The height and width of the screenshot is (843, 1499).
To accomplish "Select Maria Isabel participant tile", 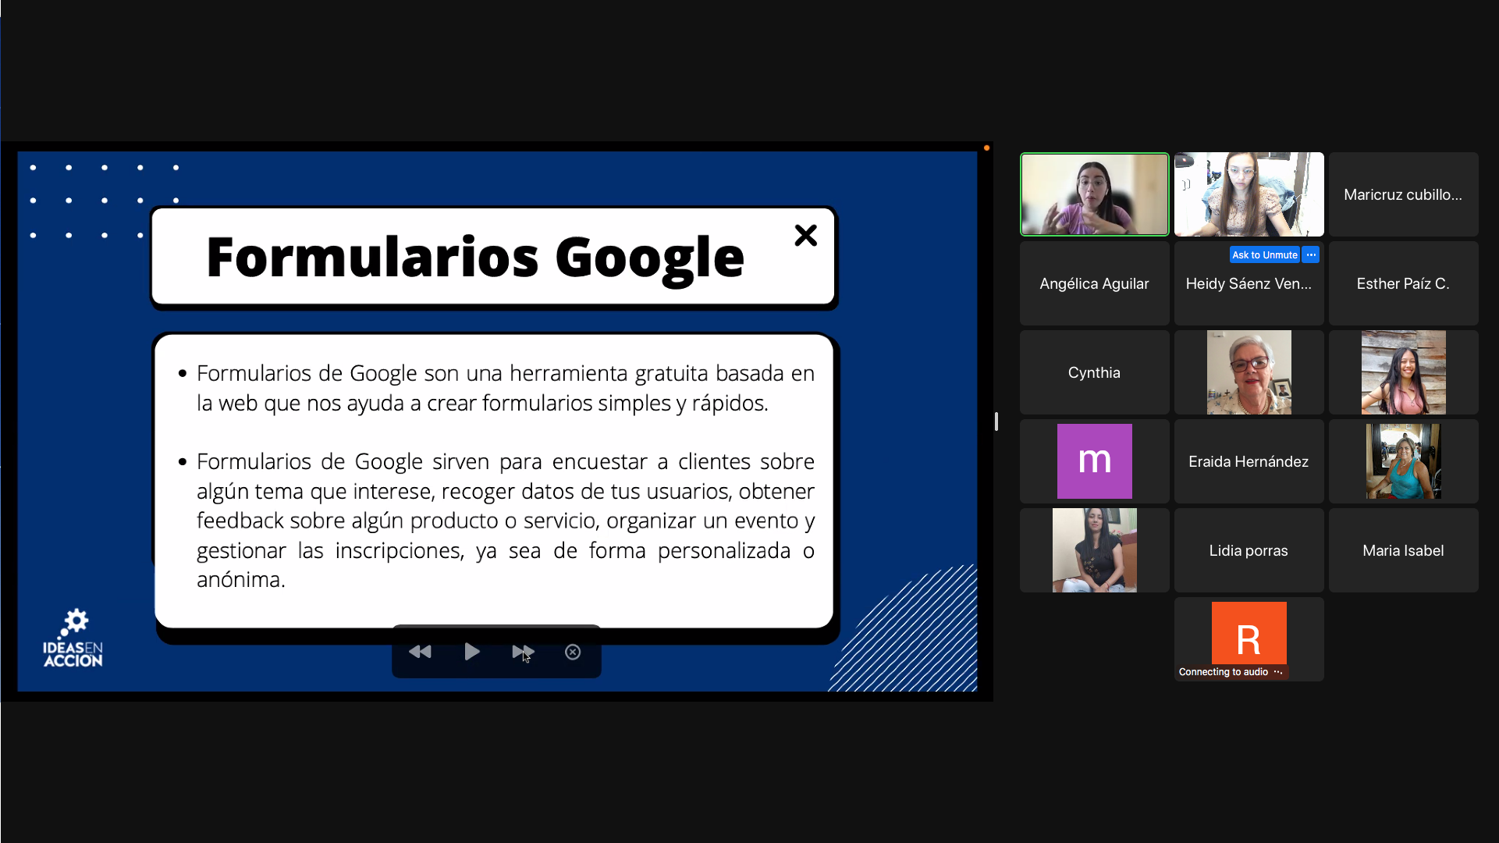I will tap(1403, 550).
